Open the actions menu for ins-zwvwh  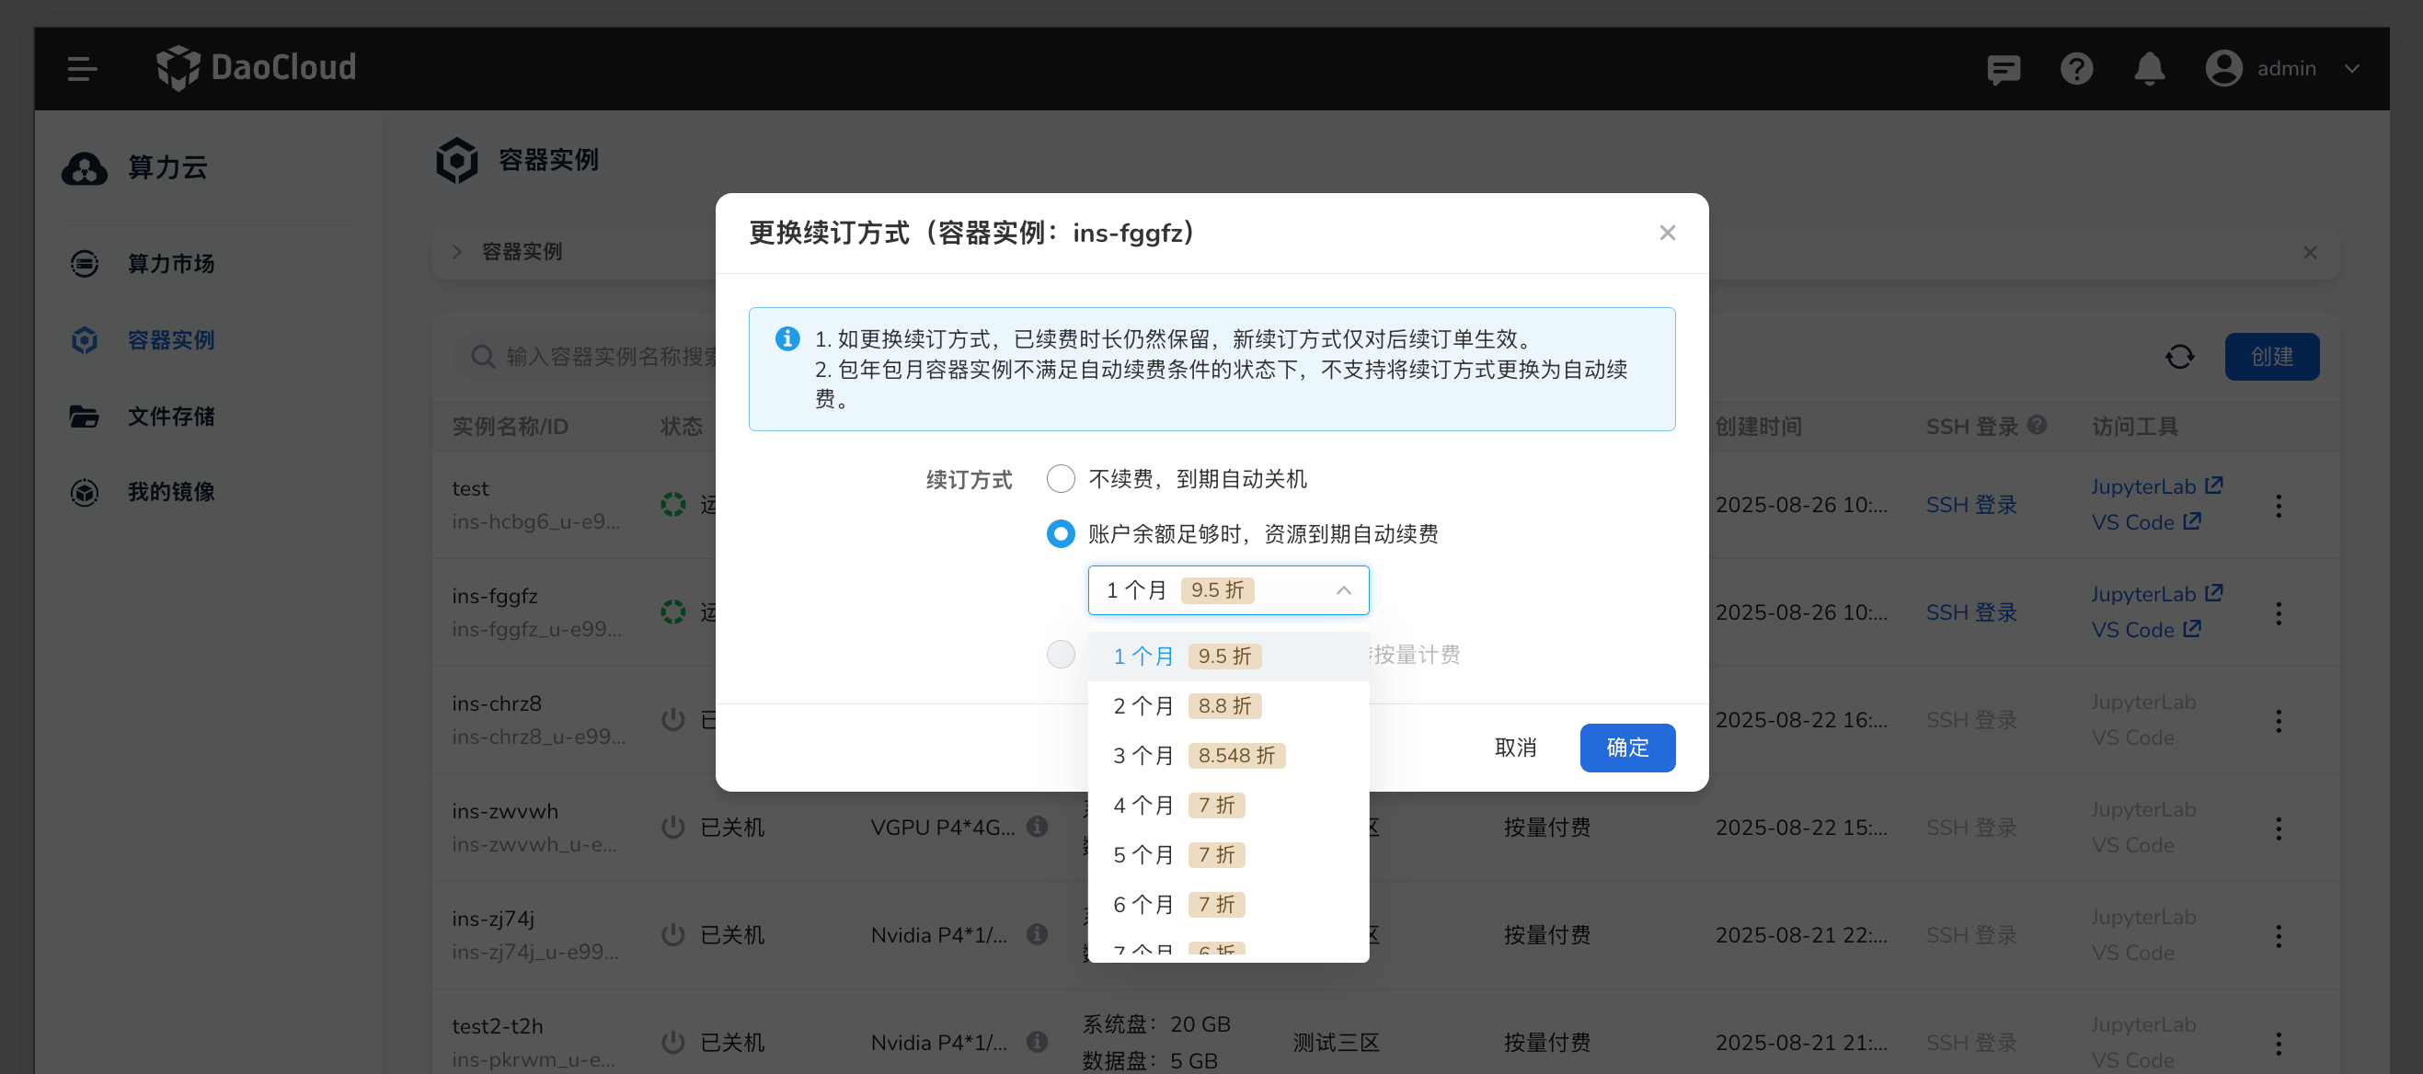2279,828
